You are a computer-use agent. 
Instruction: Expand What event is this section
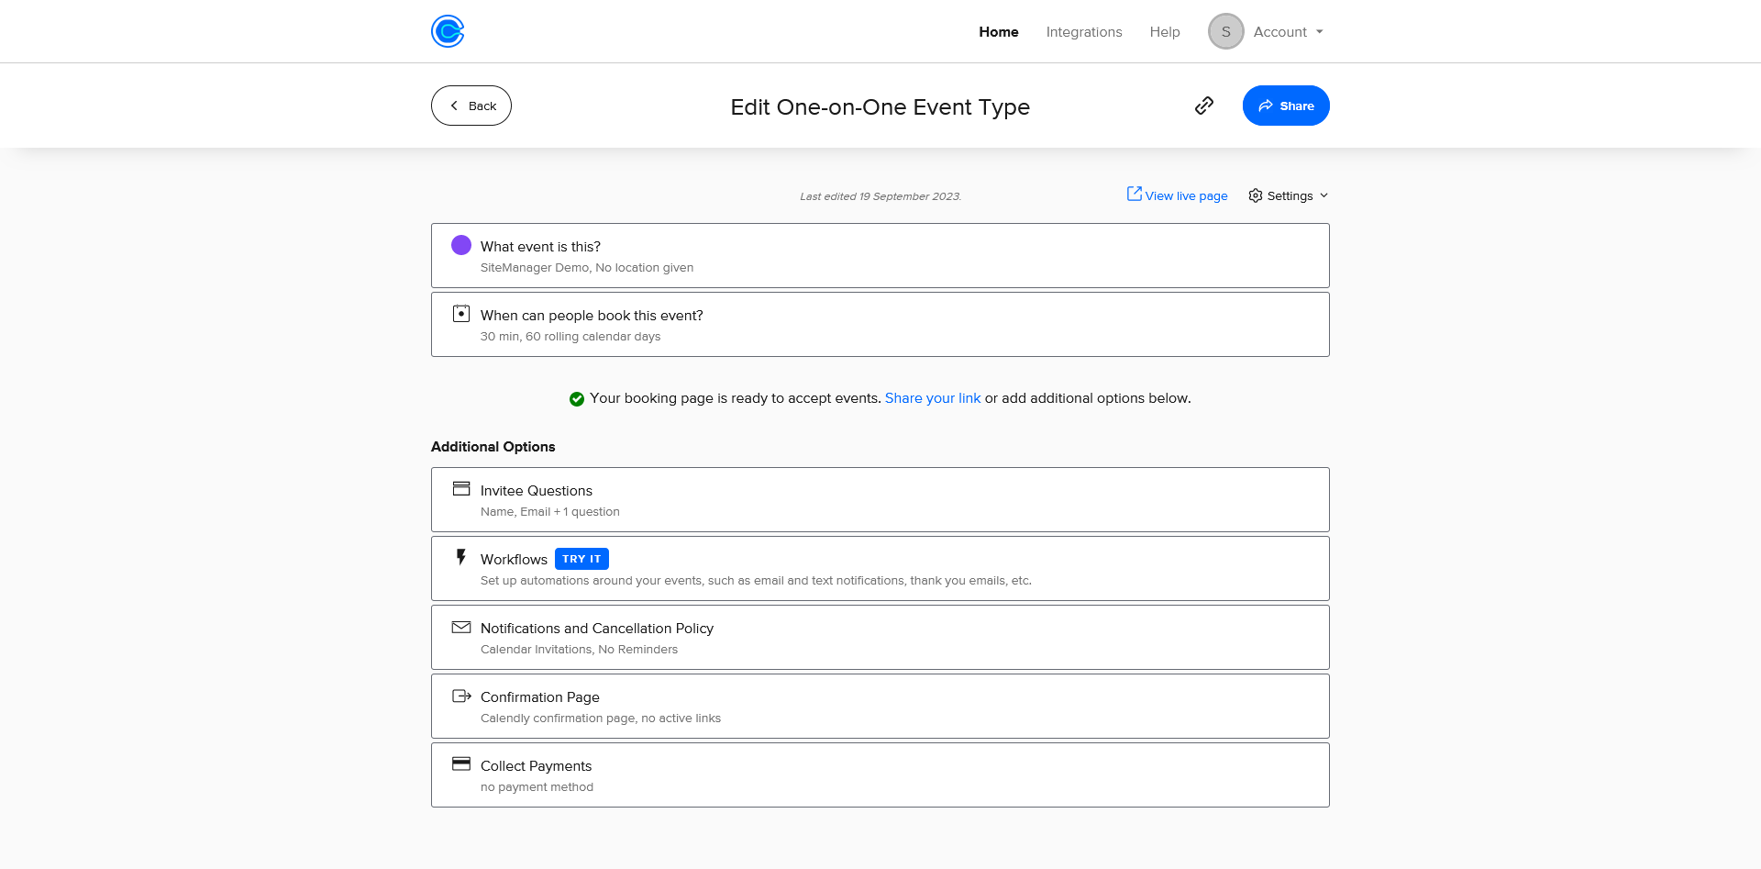880,255
